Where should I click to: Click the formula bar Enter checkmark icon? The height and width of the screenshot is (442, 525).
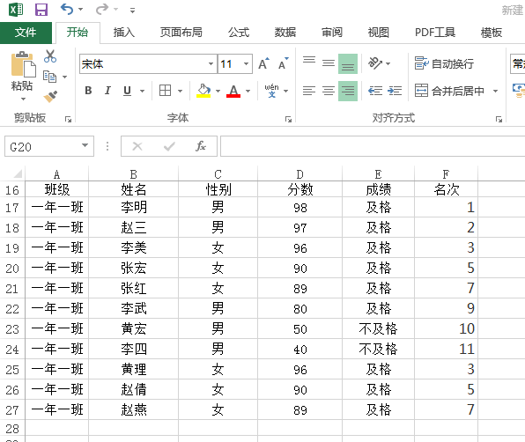[169, 146]
